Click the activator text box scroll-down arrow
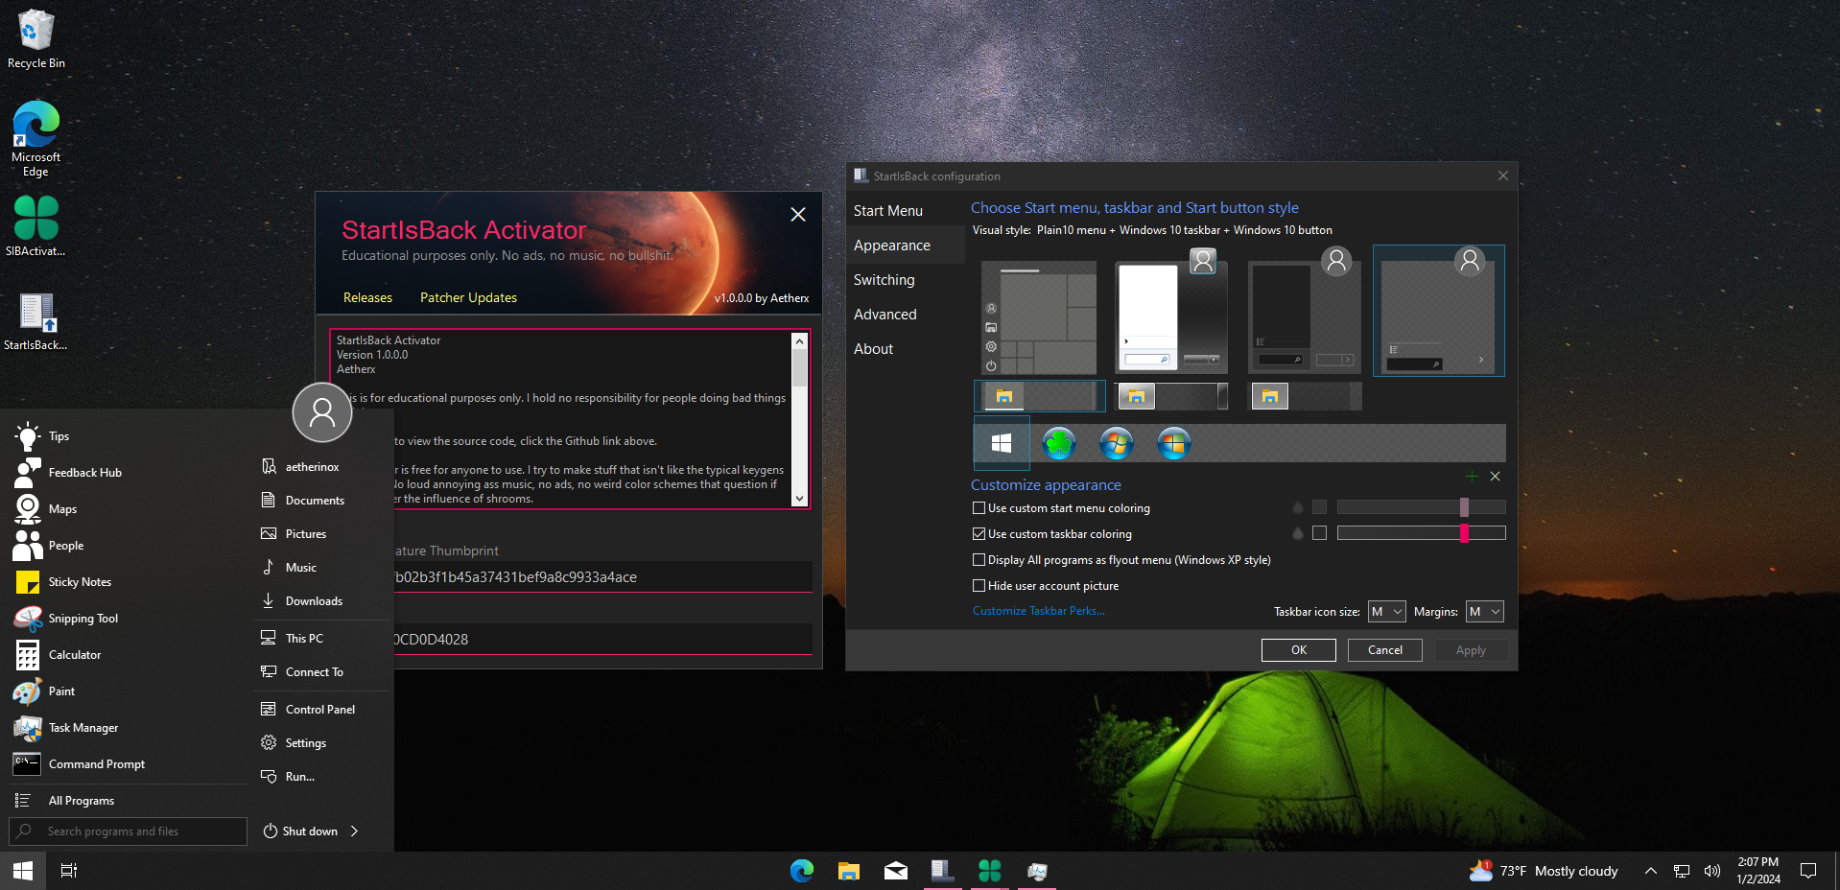The height and width of the screenshot is (890, 1840). [x=799, y=499]
